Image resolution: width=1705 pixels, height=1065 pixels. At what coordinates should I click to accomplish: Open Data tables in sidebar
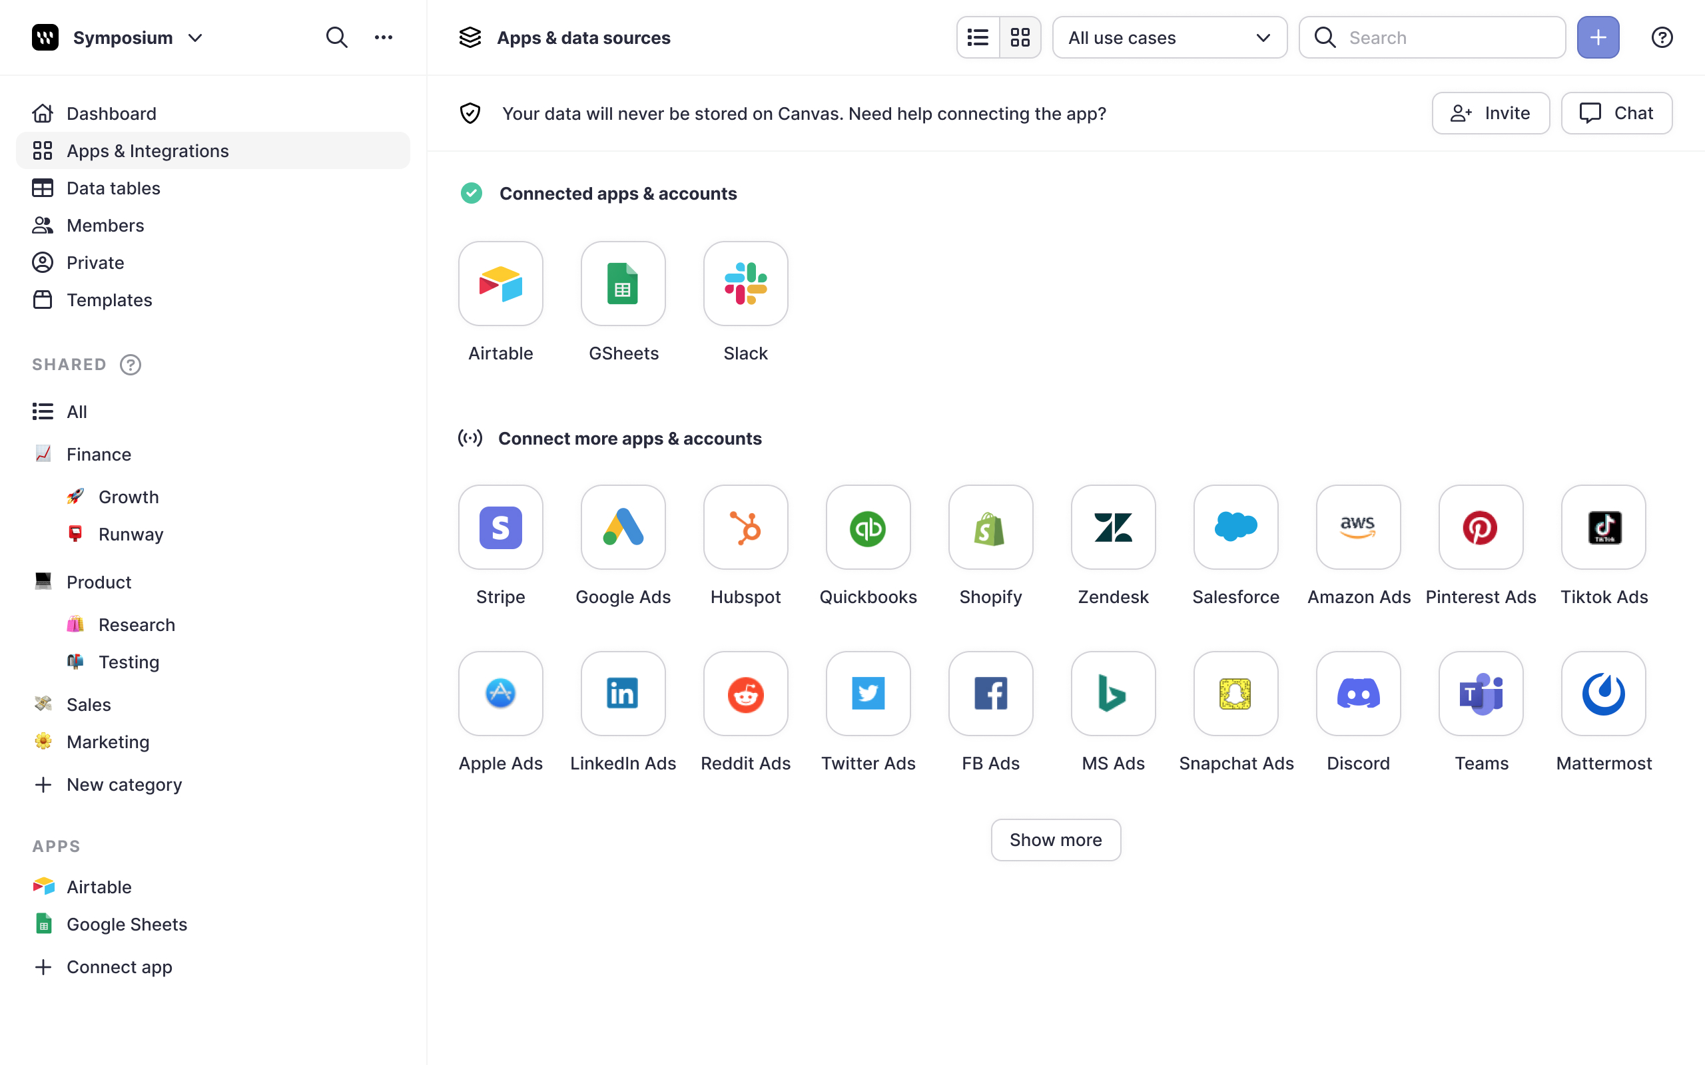point(212,188)
